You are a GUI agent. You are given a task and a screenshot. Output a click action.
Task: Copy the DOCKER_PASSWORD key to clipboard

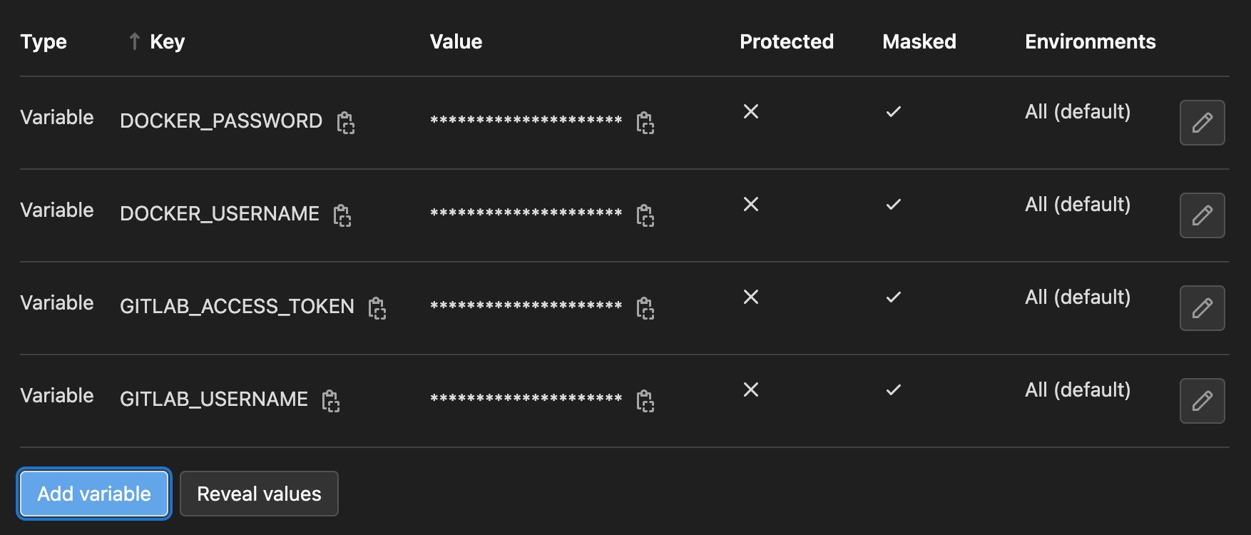345,123
